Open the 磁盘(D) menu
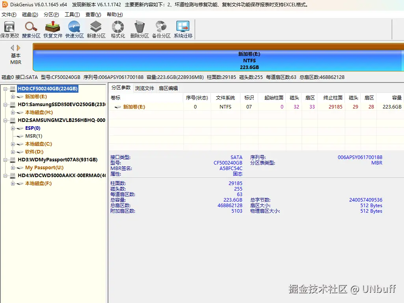This screenshot has width=404, height=303. (30, 15)
